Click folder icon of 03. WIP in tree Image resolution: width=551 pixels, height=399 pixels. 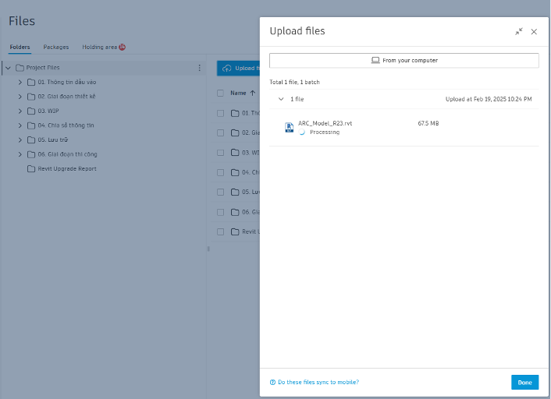(x=31, y=111)
